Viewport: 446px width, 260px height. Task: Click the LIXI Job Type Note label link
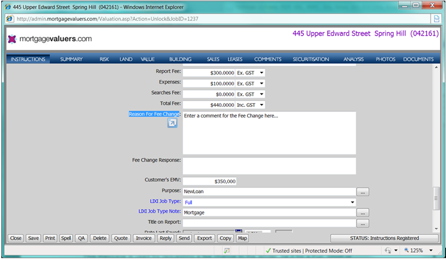160,211
